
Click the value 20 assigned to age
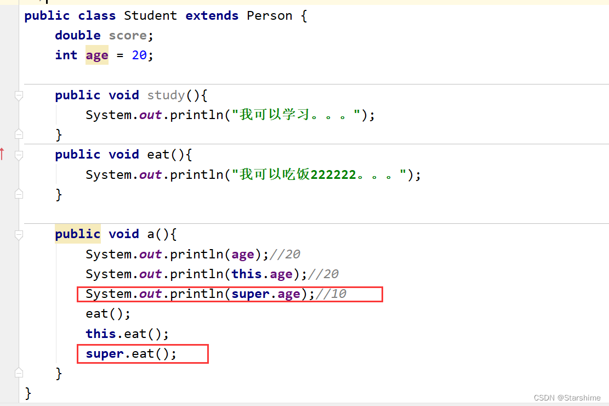click(x=139, y=55)
